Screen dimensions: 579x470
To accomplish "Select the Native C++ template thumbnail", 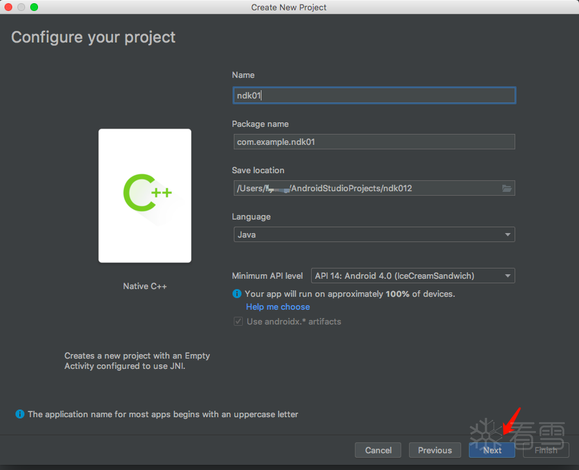I will coord(145,196).
